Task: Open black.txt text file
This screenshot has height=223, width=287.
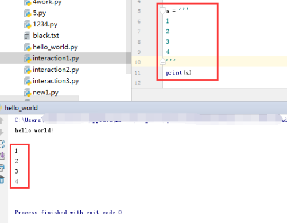Action: coord(46,36)
